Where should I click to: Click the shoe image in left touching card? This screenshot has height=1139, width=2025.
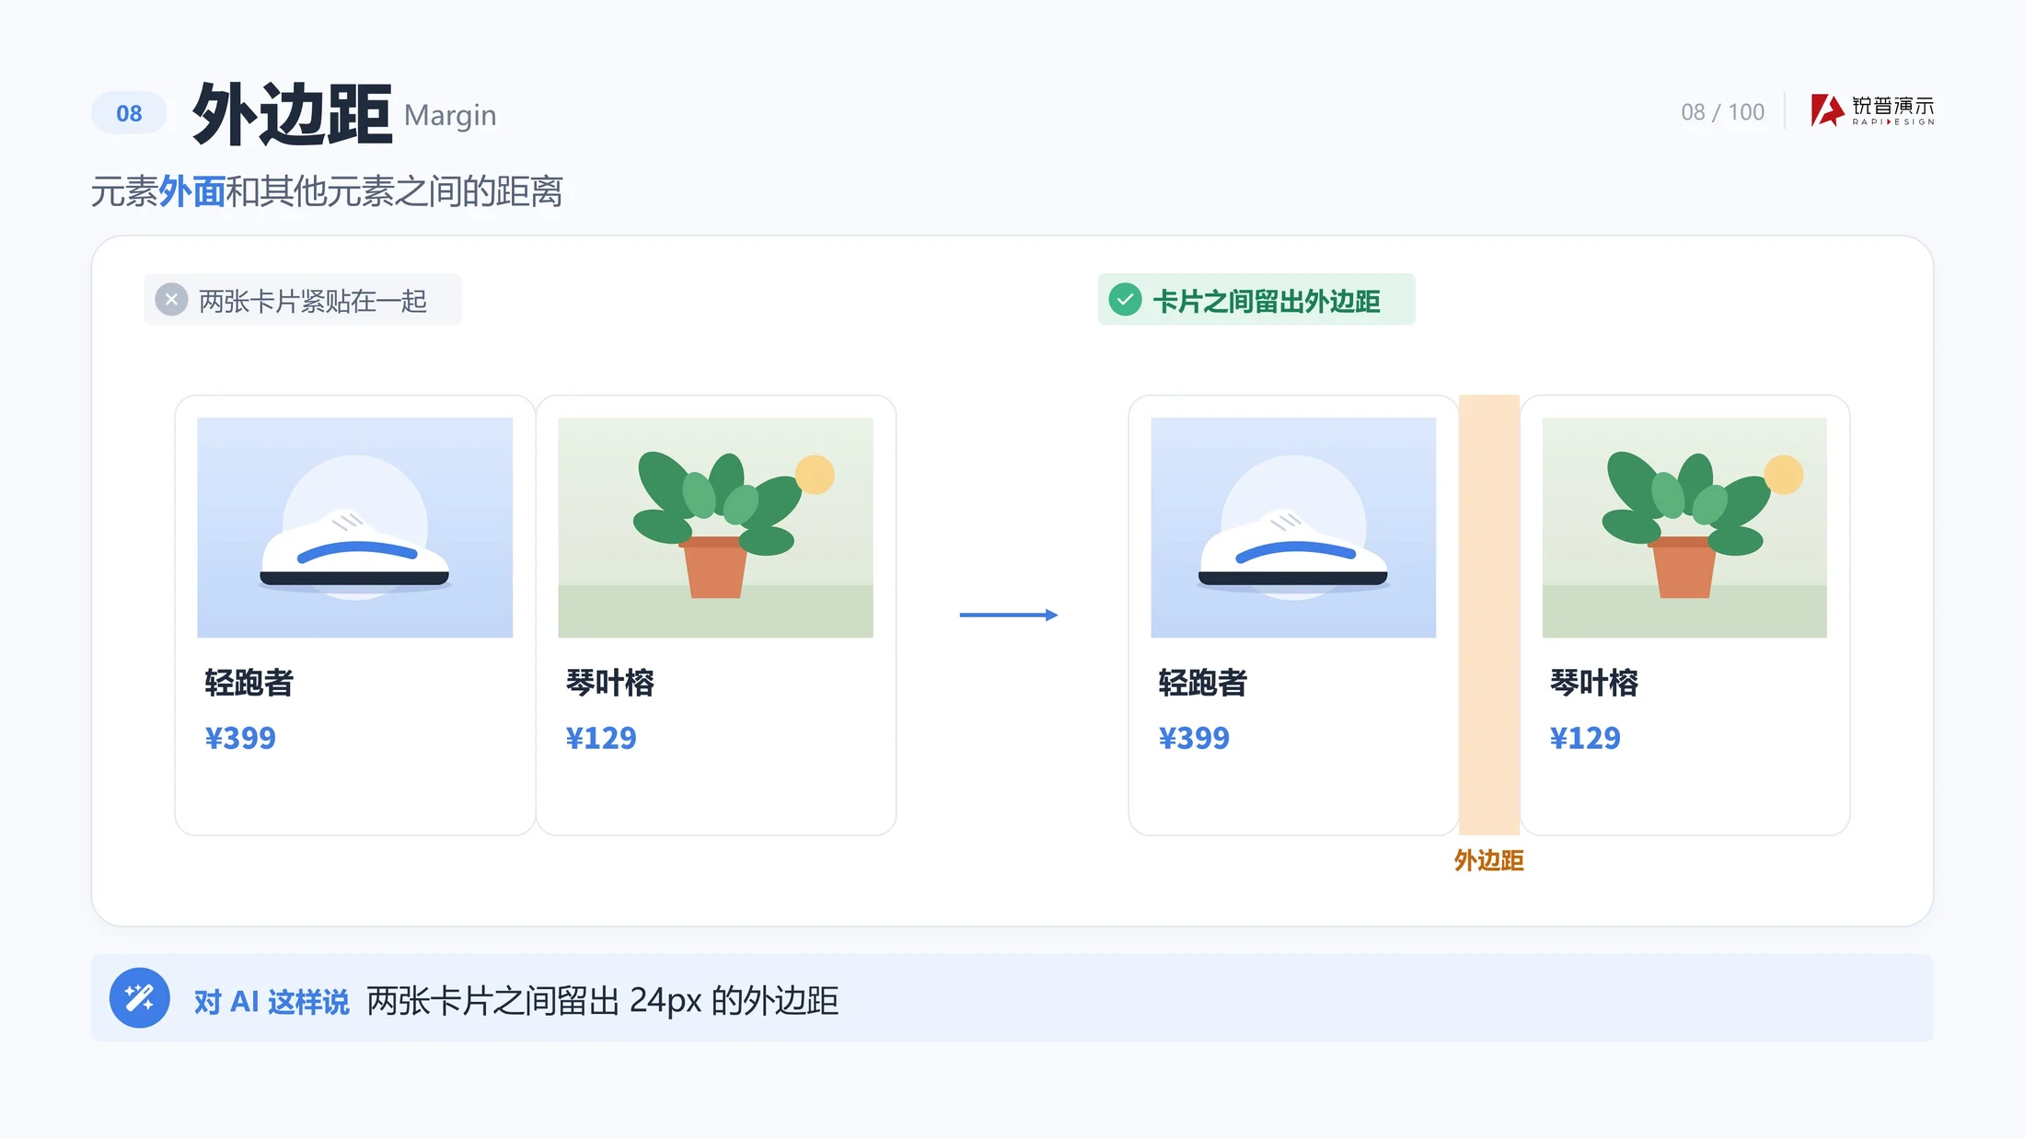[x=355, y=527]
